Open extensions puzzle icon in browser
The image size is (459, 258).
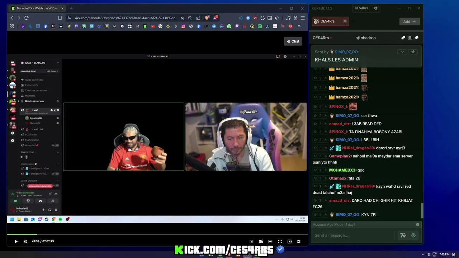[x=262, y=18]
